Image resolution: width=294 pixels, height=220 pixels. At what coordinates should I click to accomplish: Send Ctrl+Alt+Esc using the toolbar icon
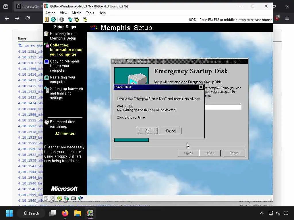coord(77,19)
